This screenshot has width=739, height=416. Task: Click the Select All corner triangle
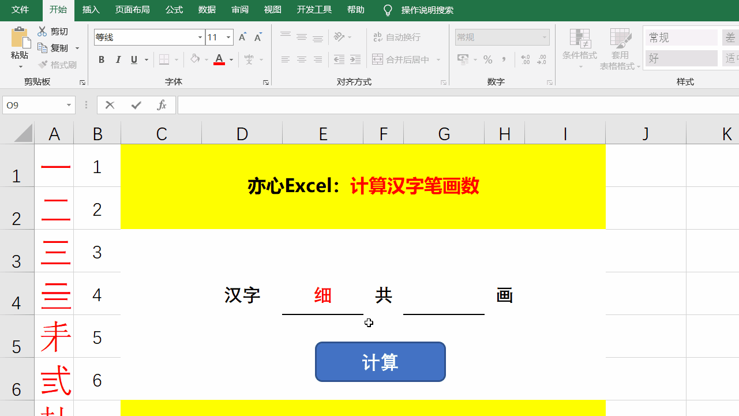coord(23,133)
